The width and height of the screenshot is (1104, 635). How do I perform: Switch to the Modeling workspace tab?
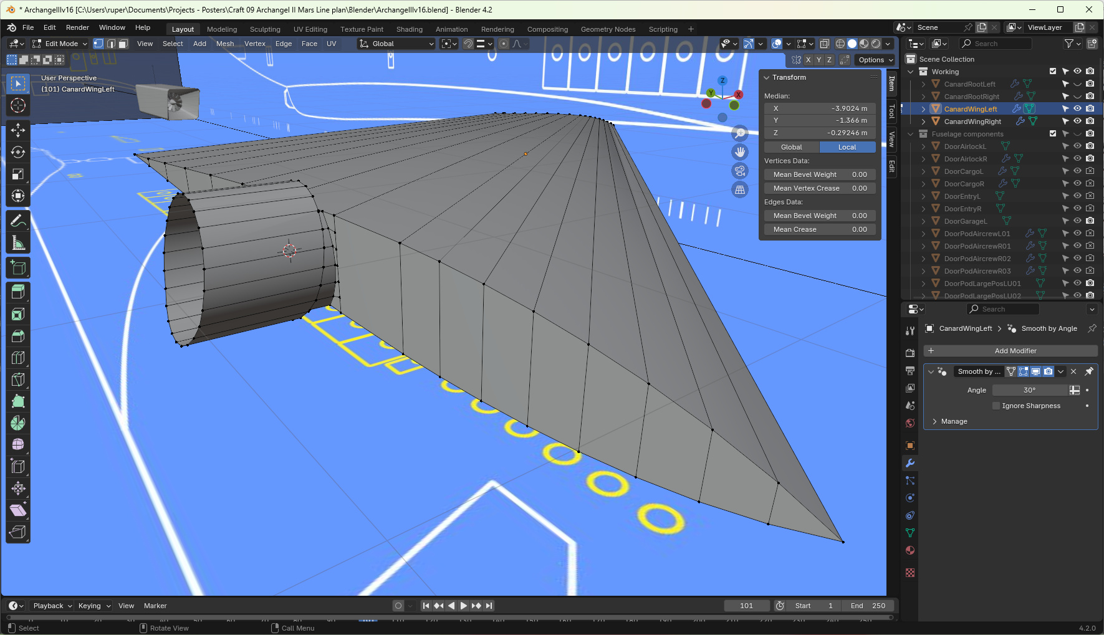coord(222,29)
